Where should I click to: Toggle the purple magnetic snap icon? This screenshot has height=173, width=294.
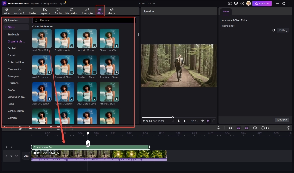point(239,128)
